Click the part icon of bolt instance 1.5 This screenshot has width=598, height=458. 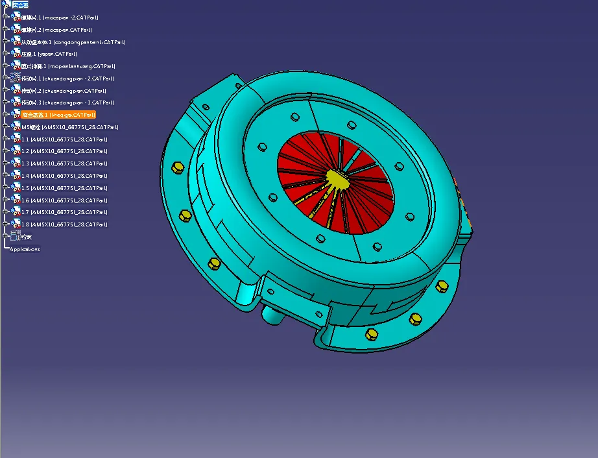(16, 187)
